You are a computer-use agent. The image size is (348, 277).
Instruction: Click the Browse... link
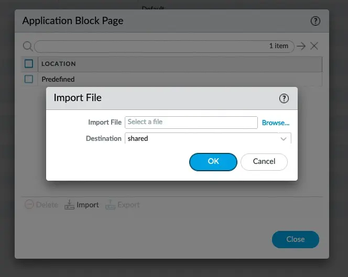point(276,123)
